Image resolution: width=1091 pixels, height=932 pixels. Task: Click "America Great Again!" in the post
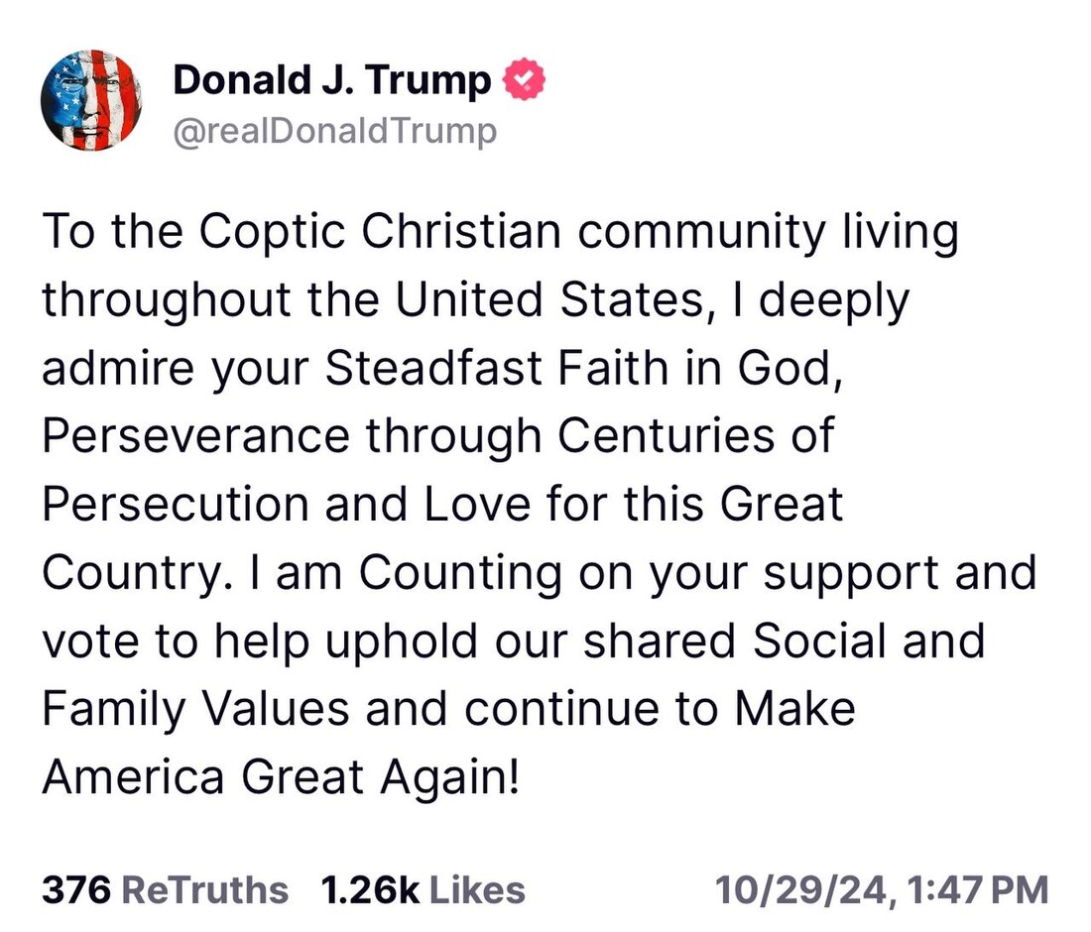point(280,776)
